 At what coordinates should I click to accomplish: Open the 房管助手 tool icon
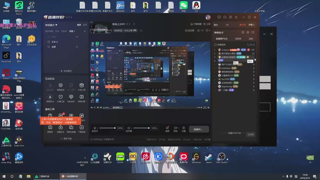coord(61,128)
